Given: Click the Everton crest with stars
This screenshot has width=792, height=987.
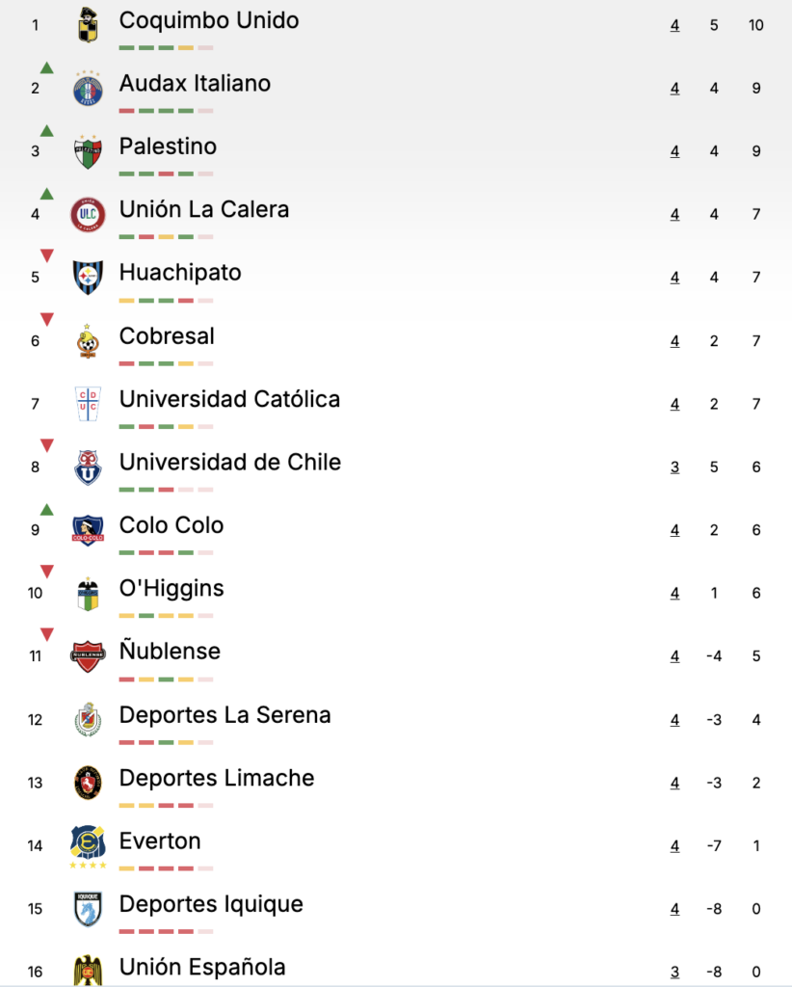Looking at the screenshot, I should pos(88,845).
